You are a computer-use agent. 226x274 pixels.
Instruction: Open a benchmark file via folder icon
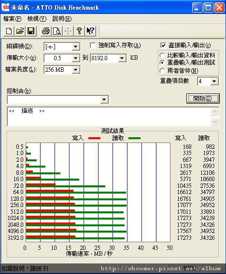coord(20,31)
